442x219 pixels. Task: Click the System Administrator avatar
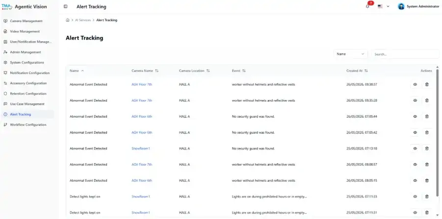pos(401,6)
